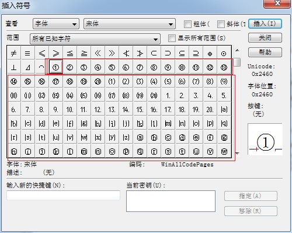Select the subset ⊂ symbol
Screen dimensions: 292x233
point(154,53)
